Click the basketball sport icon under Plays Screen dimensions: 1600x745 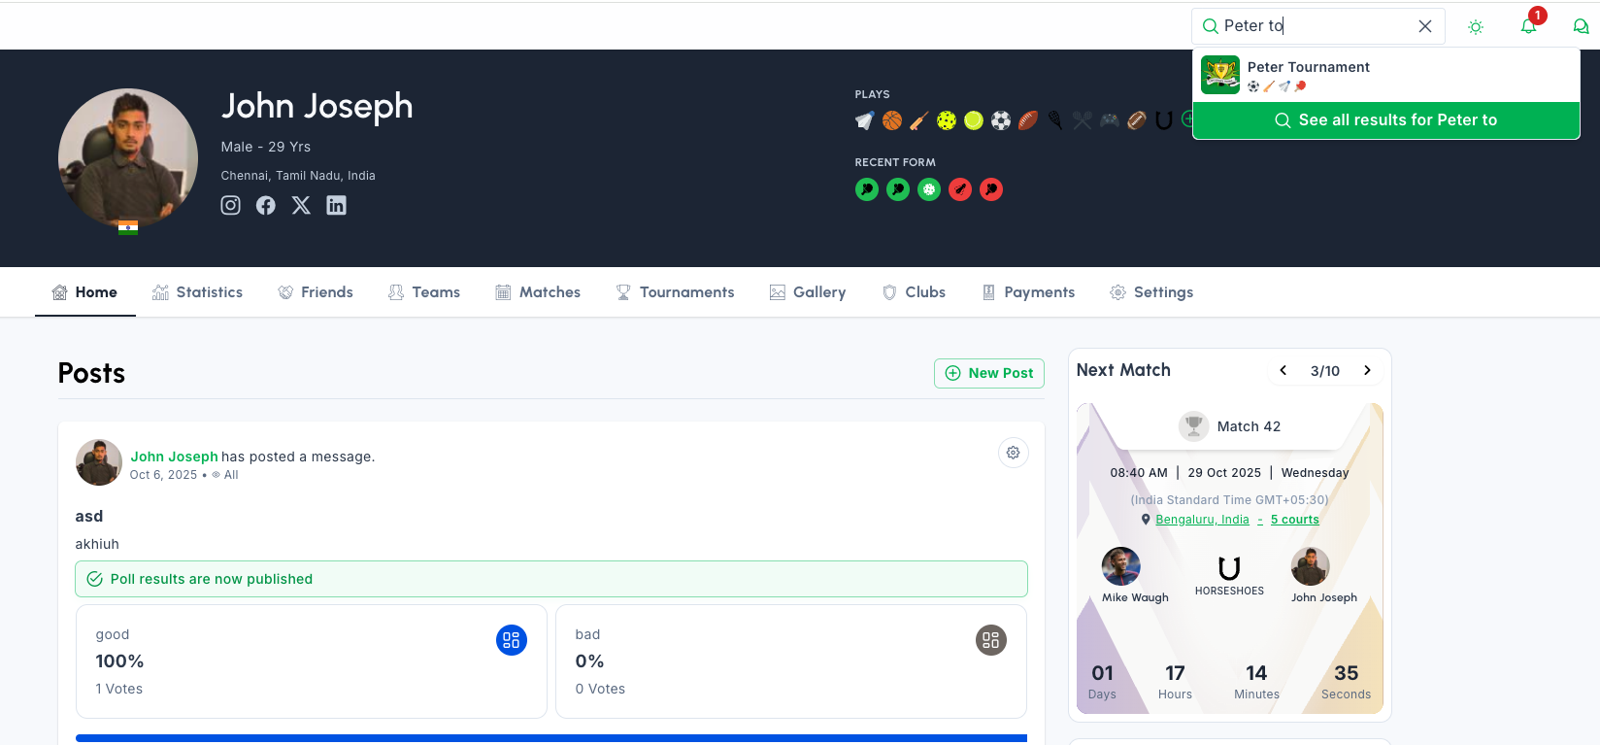click(x=891, y=120)
